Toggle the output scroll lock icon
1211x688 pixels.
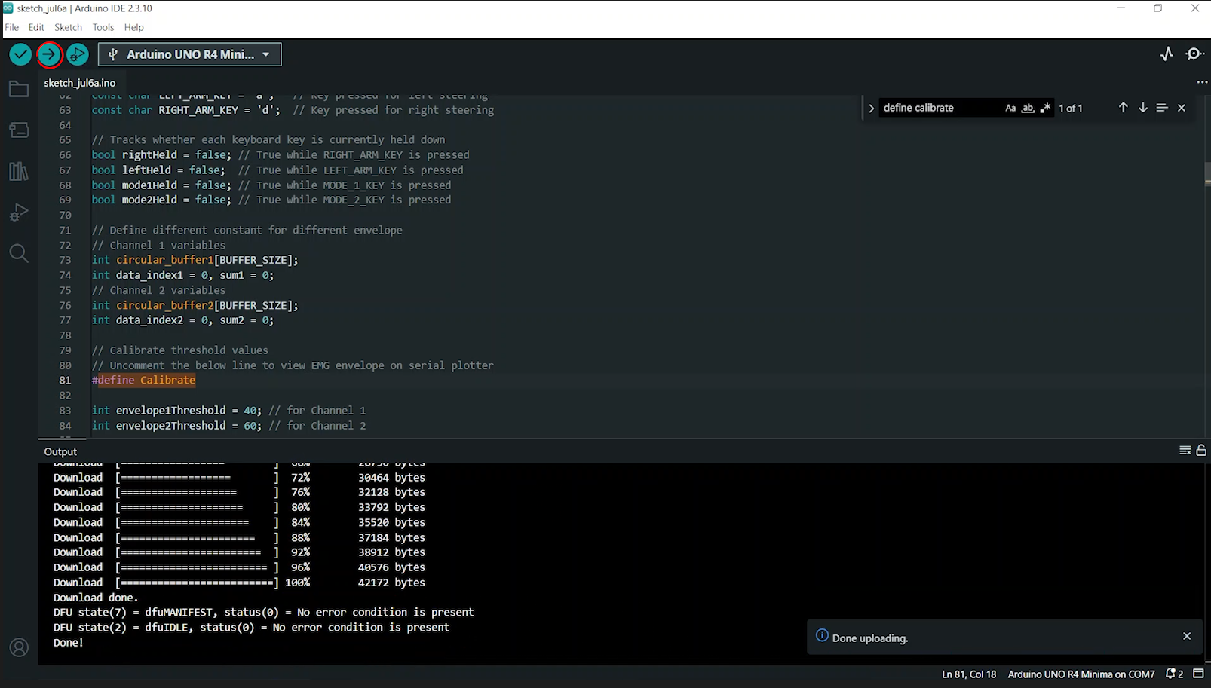point(1201,451)
